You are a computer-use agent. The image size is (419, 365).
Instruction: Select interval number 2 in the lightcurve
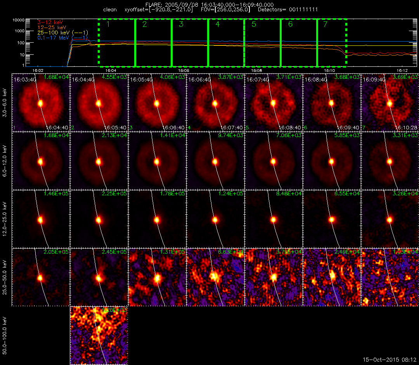(145, 24)
